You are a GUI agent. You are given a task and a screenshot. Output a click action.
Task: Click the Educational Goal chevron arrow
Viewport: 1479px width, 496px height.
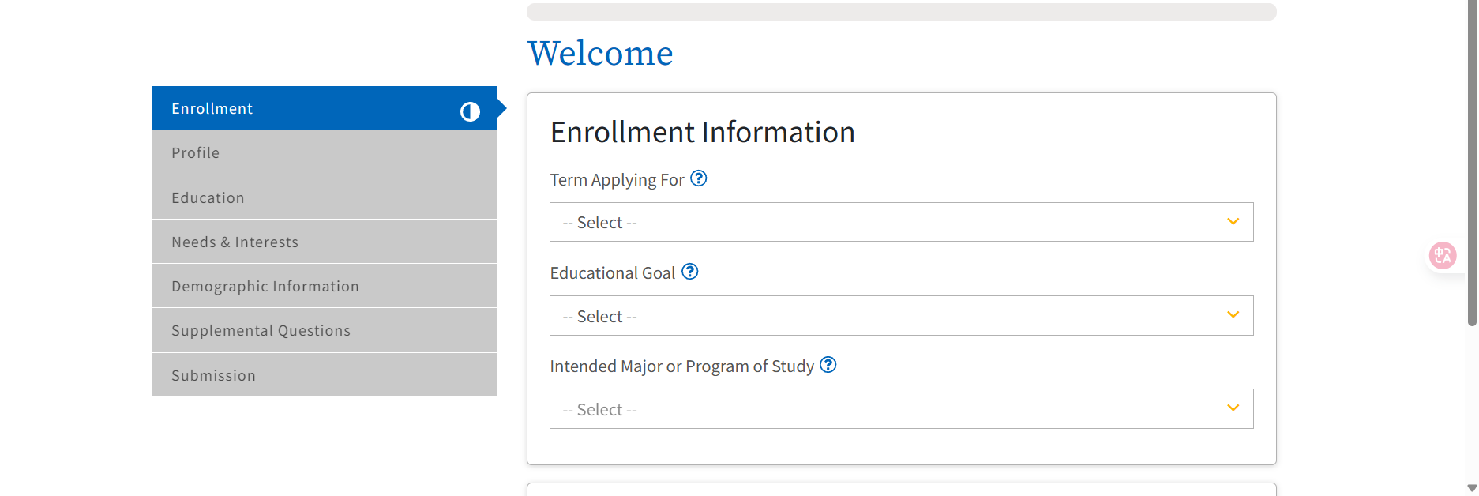point(1233,314)
